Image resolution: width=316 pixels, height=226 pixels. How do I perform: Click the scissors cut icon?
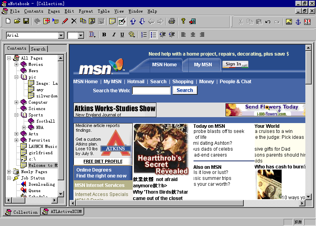tap(241, 22)
